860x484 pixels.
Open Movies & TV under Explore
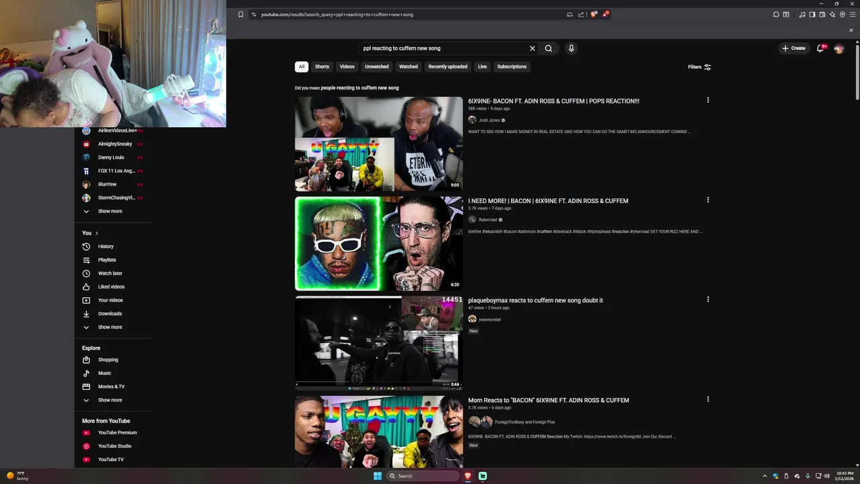tap(112, 387)
